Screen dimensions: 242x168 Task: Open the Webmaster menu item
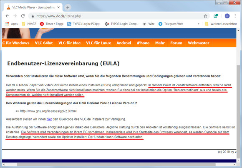point(199,43)
